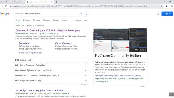Click the Sign in button
174x98 pixels.
[x=167, y=14]
